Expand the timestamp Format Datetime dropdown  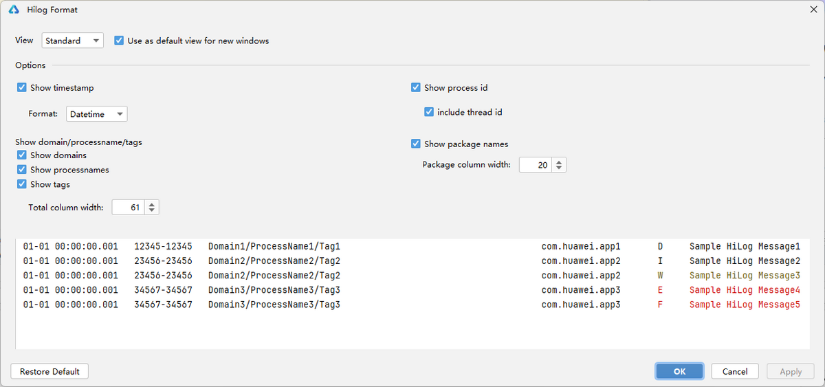pos(96,114)
